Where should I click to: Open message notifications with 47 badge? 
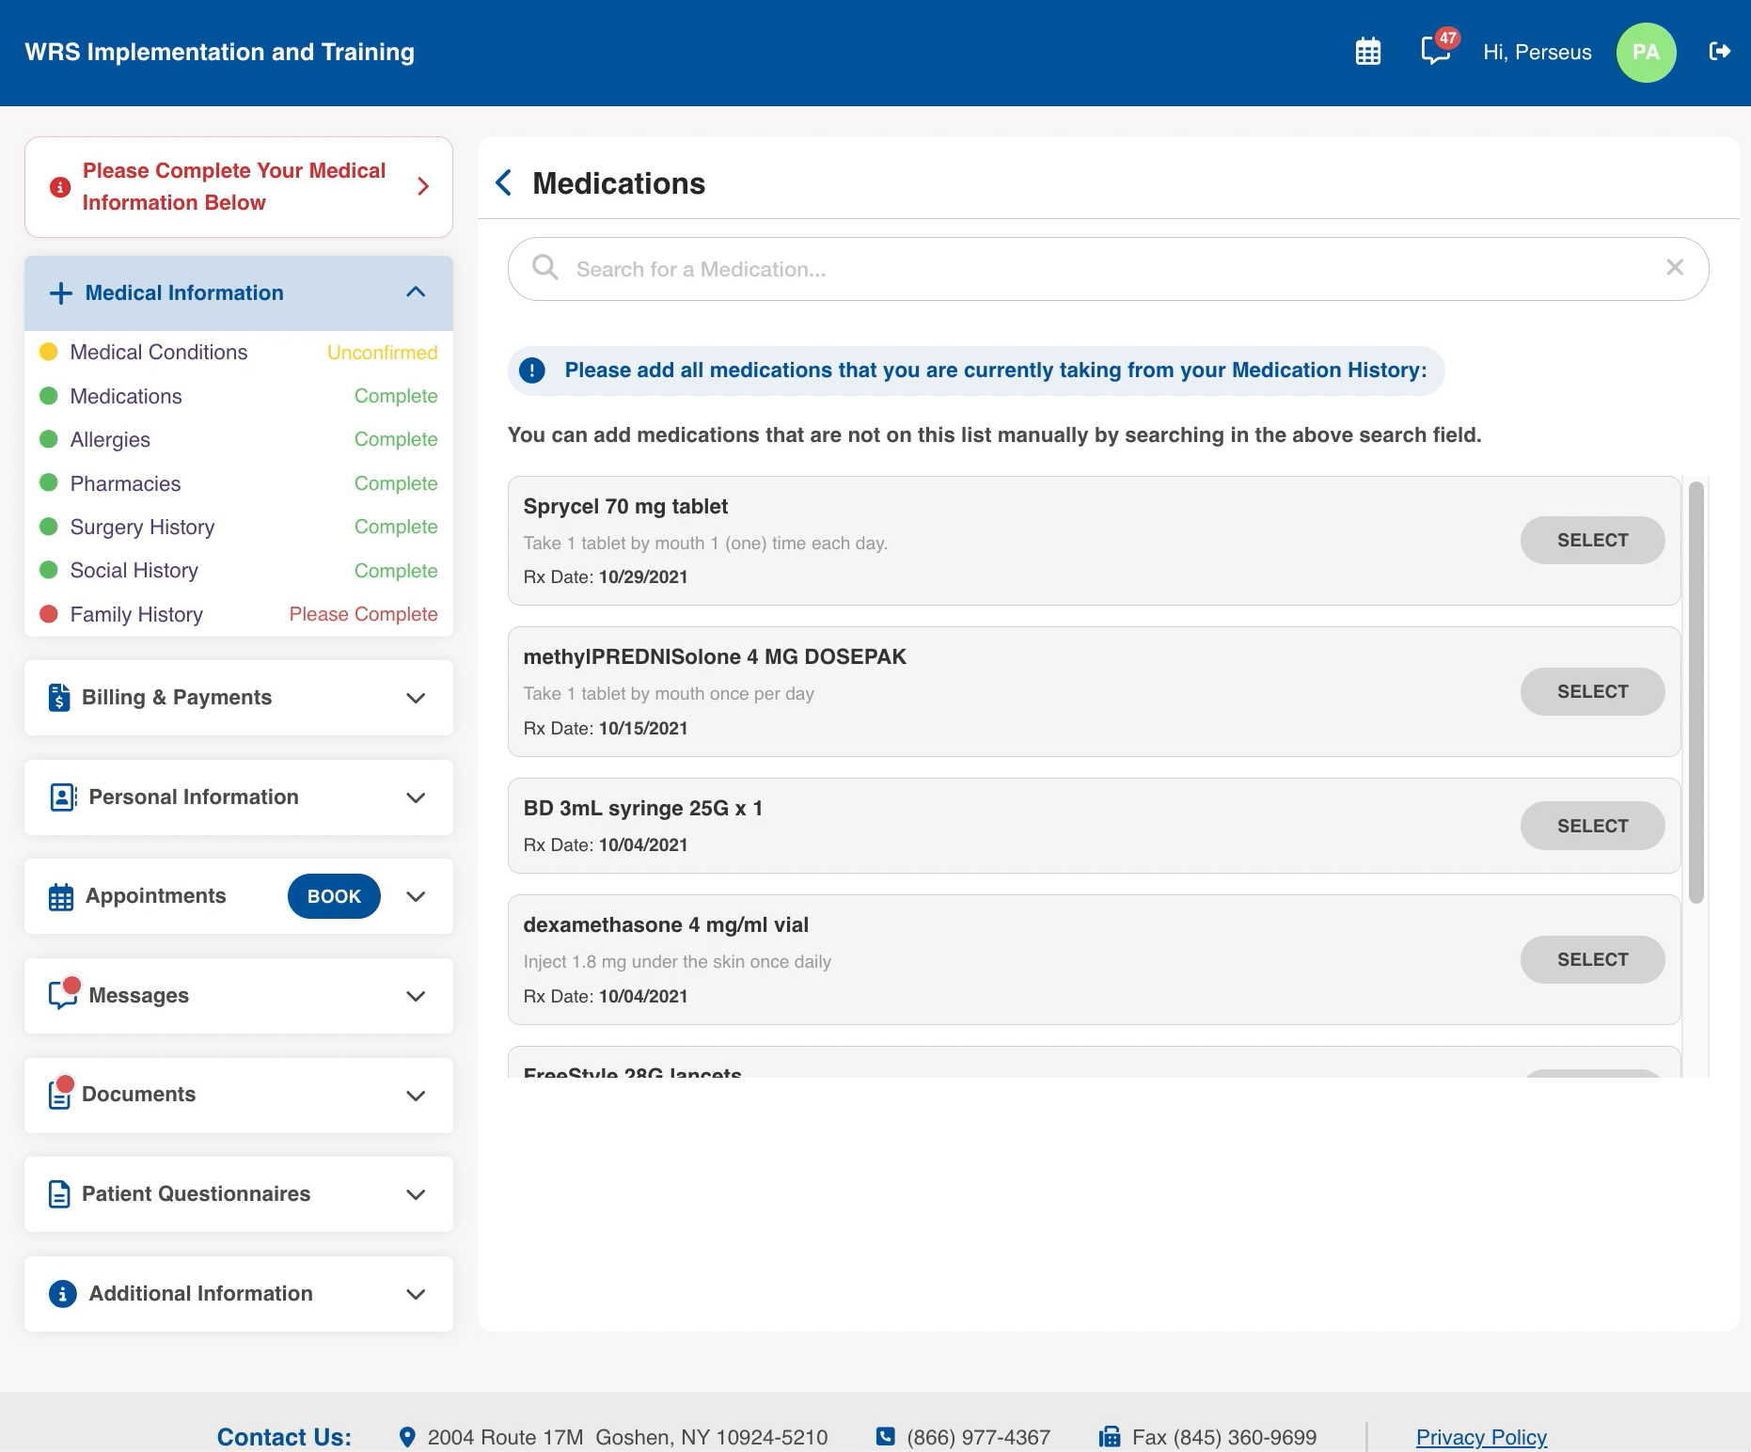click(x=1436, y=50)
